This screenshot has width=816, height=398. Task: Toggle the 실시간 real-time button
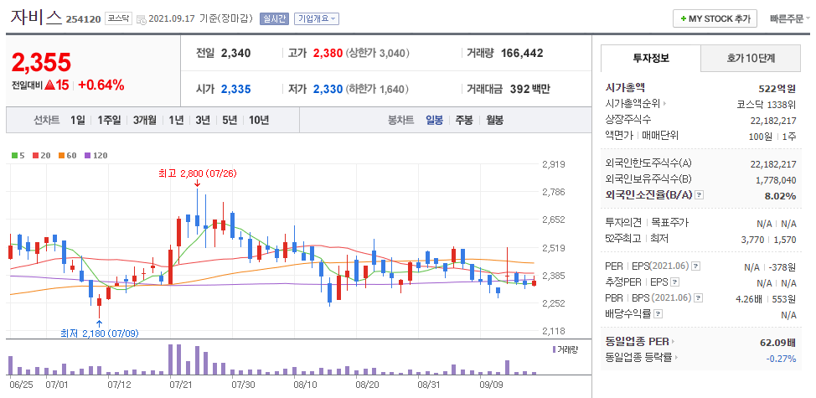click(274, 18)
